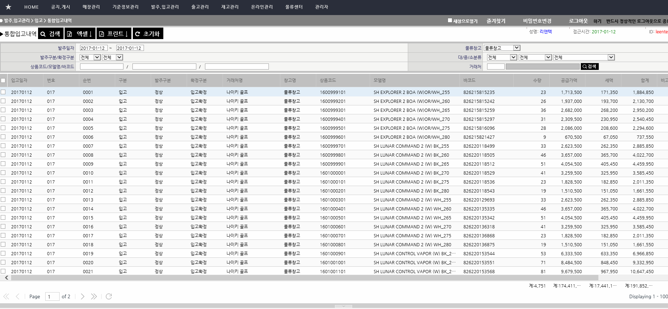668x309 pixels.
Task: Click the 비밀번호변경 link
Action: point(537,21)
